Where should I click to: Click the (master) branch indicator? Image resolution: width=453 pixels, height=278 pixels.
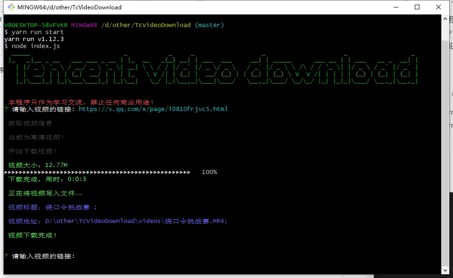tap(209, 25)
